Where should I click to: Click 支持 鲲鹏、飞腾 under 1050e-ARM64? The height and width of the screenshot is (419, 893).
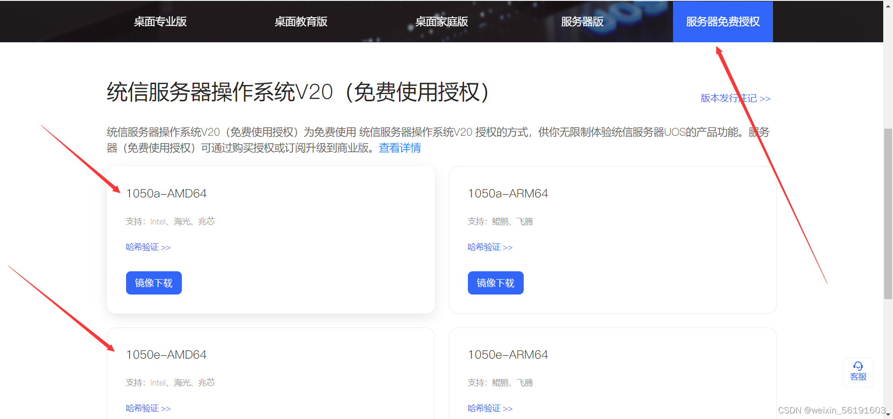point(500,383)
